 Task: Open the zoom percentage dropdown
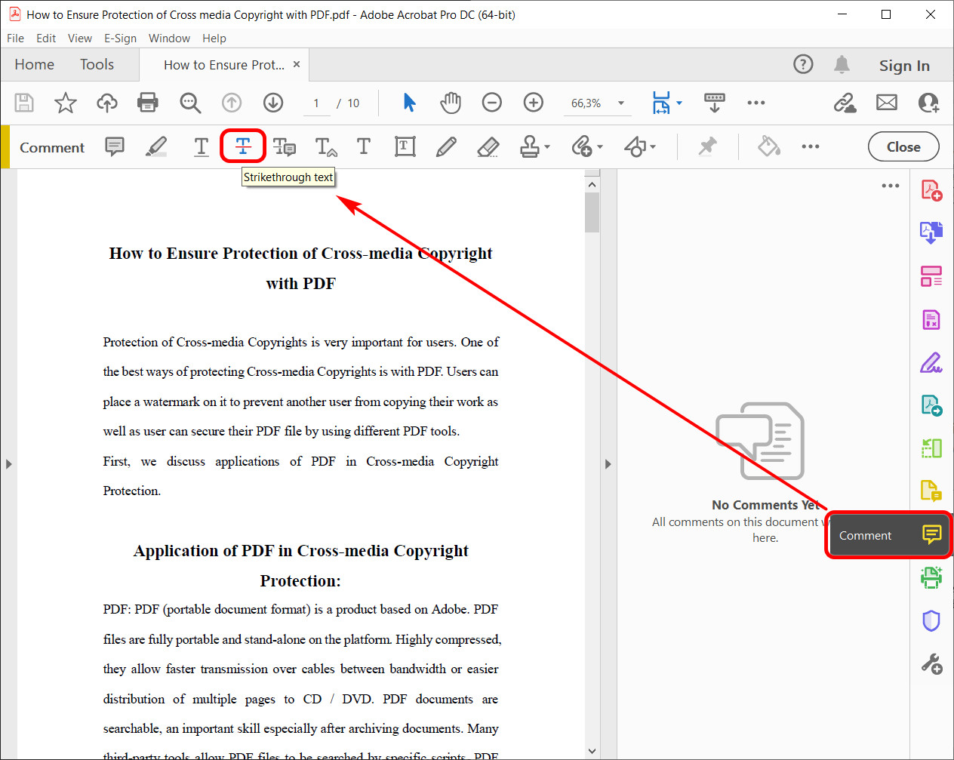click(x=620, y=102)
